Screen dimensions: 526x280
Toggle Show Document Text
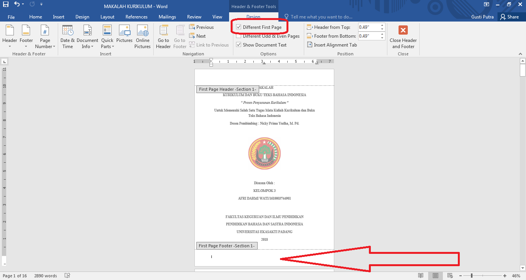(239, 45)
